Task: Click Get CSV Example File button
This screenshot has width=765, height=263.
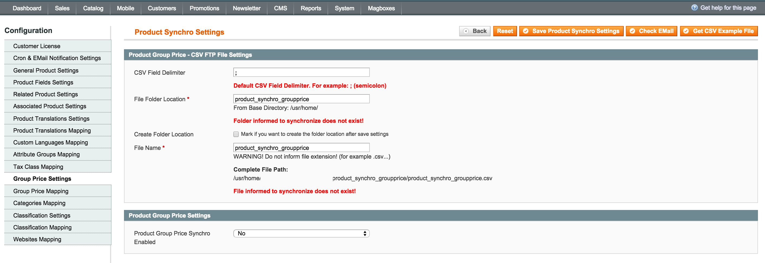Action: point(719,31)
